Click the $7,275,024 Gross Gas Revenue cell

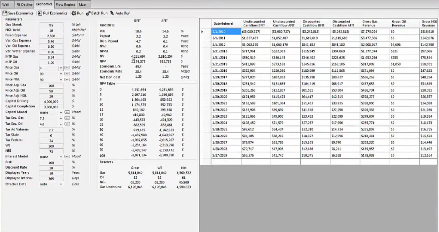pyautogui.click(x=375, y=32)
